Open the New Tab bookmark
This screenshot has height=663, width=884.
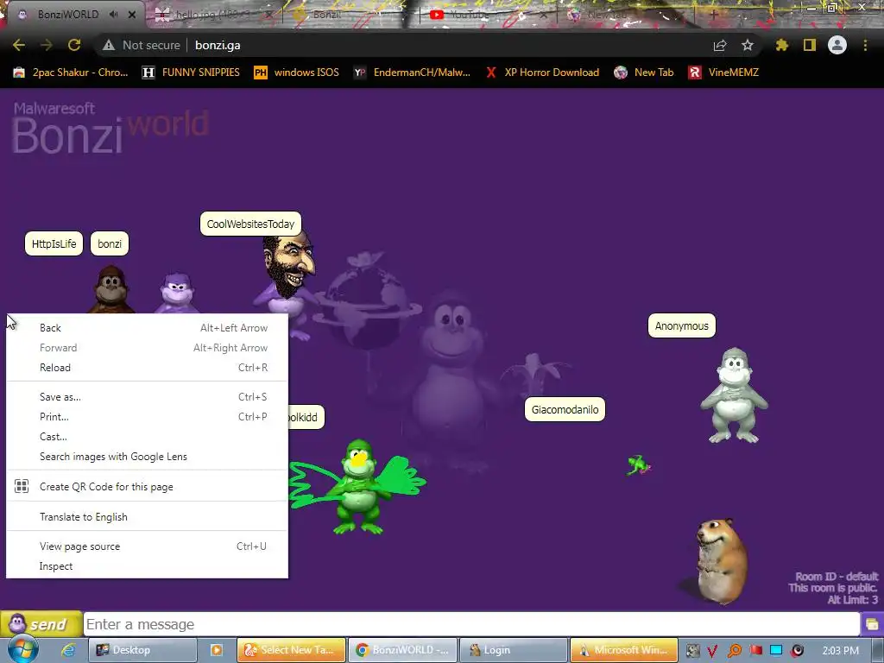coord(643,73)
